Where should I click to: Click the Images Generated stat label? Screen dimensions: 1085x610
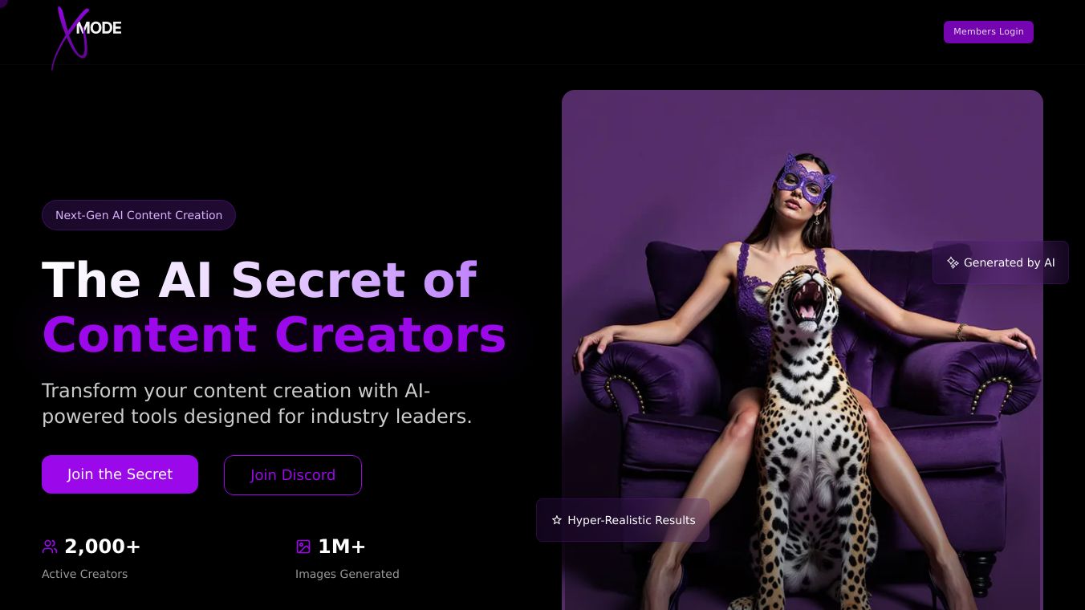[x=347, y=574]
